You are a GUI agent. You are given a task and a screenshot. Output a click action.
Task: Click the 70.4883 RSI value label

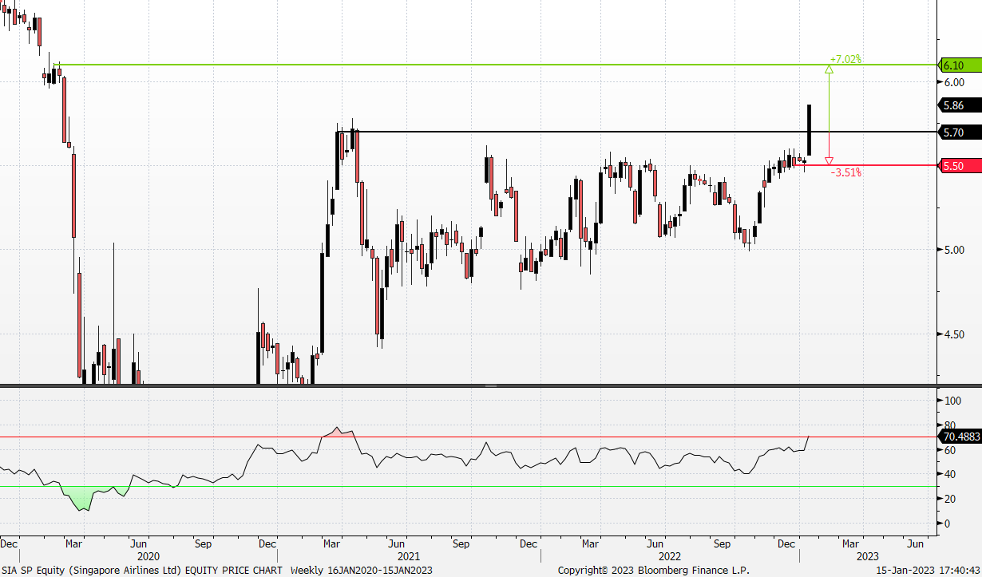click(x=959, y=437)
